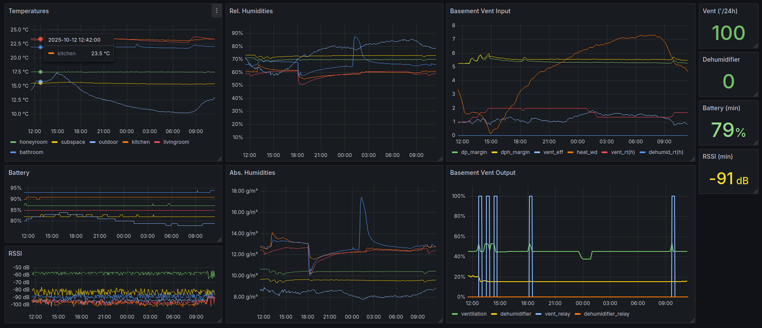Select the dph_margin label in the Vent Input legend
The image size is (762, 328).
[x=515, y=152]
